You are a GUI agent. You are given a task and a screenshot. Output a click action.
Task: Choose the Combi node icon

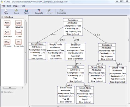pos(19,33)
